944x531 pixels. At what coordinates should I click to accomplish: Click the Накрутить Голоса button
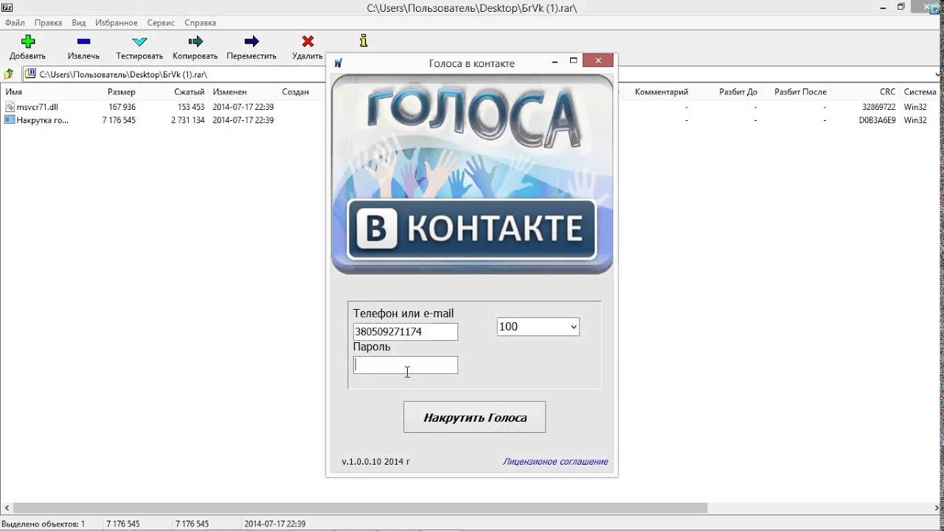pos(474,417)
